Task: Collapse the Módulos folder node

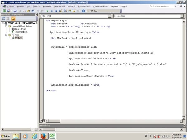Action: click(x=6, y=35)
